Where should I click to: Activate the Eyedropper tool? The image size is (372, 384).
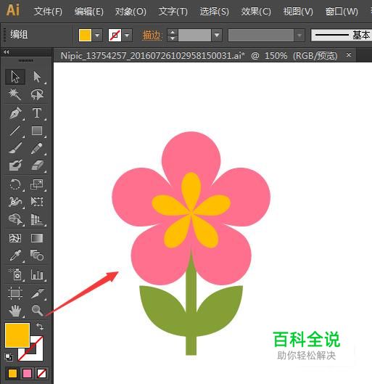(x=16, y=256)
